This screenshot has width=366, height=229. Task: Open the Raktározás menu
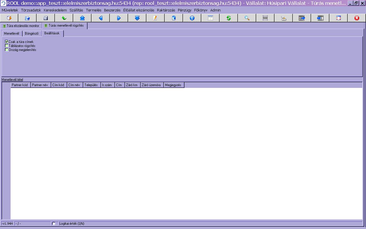tap(166, 10)
